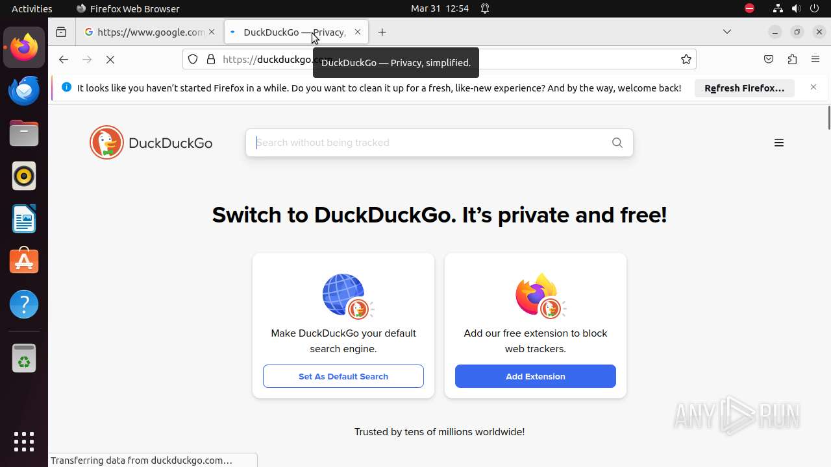Launch LibreOffice Writer from the dock

(24, 219)
